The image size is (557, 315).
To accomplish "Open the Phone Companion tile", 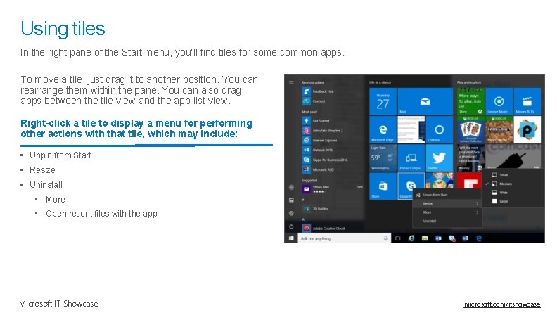I will (x=411, y=157).
